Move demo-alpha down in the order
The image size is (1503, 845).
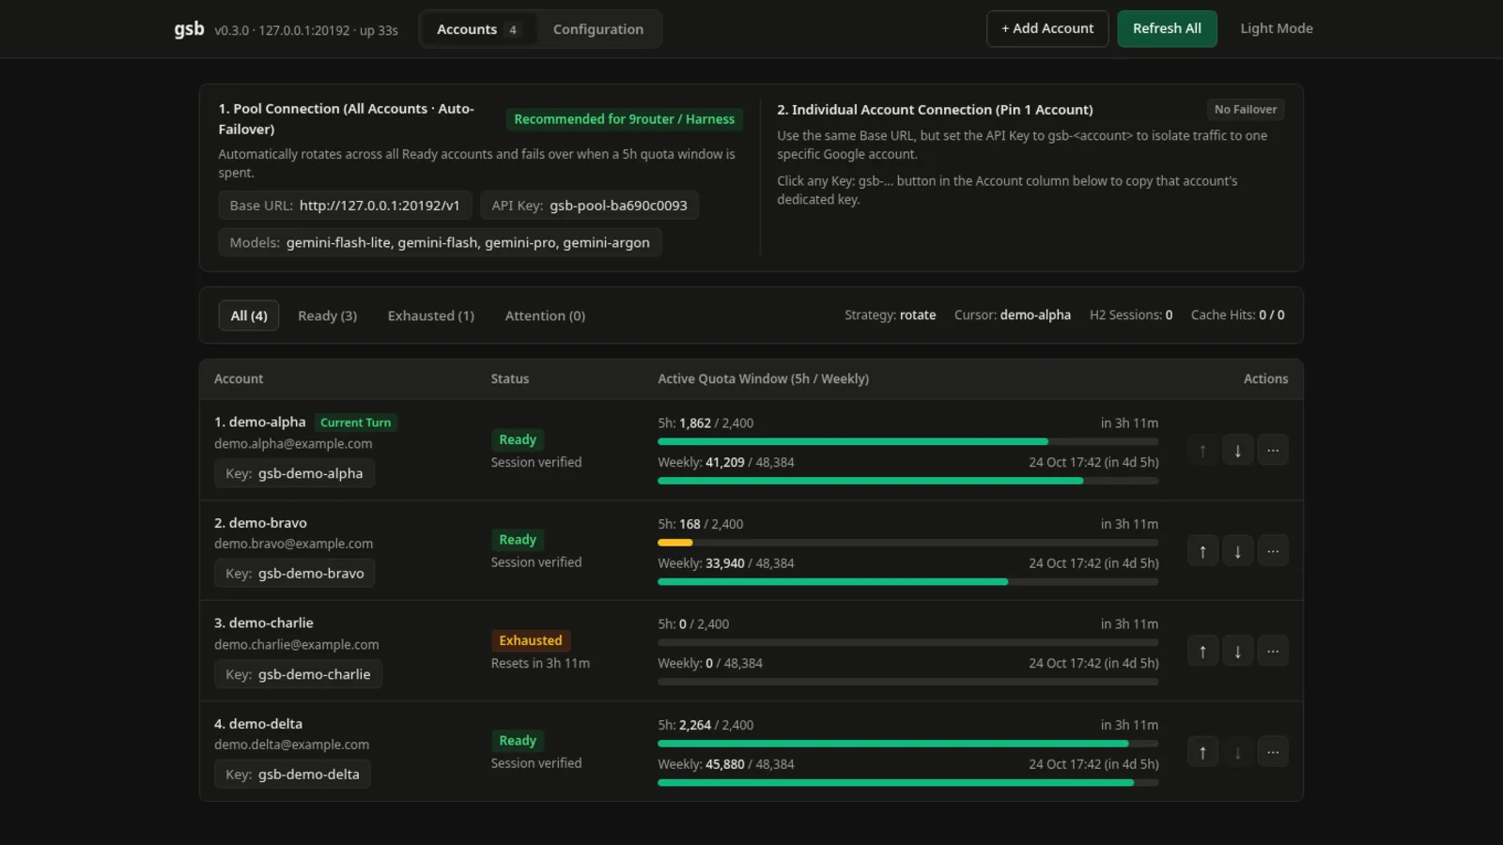[x=1237, y=451]
